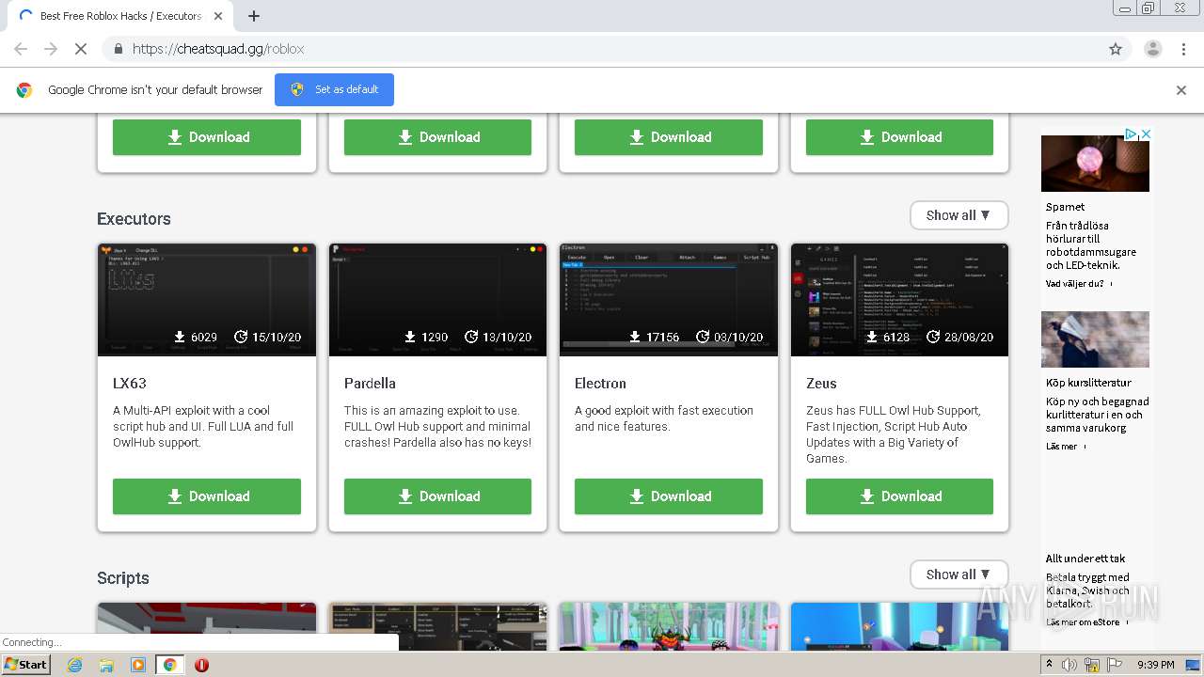Open third Scripts card thumbnail

pyautogui.click(x=669, y=626)
